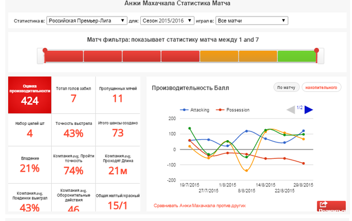Select the Тотал голов забил tile
Image resolution: width=352 pixels, height=221 pixels.
(x=73, y=95)
